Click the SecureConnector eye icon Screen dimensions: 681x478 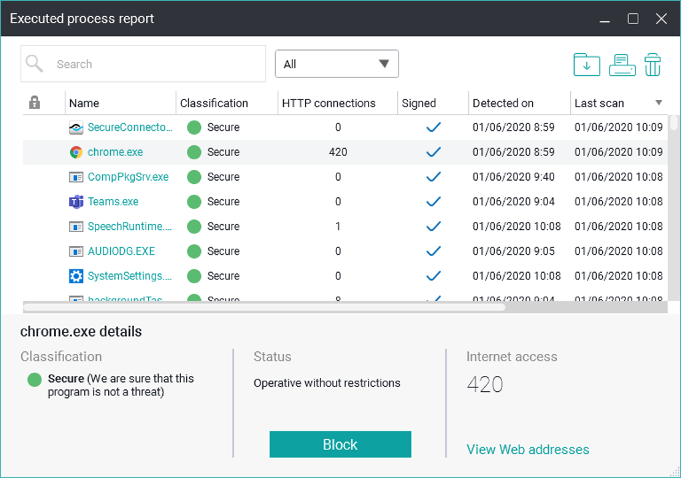pos(76,127)
